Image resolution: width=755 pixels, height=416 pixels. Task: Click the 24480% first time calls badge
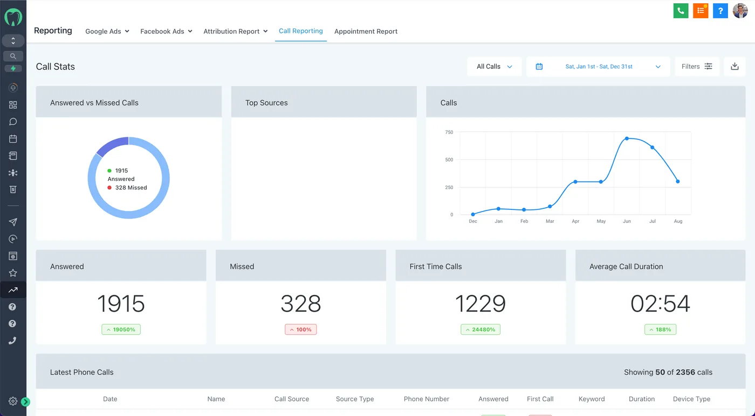tap(481, 329)
